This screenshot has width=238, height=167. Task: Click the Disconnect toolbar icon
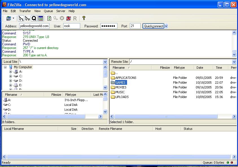coord(68,19)
